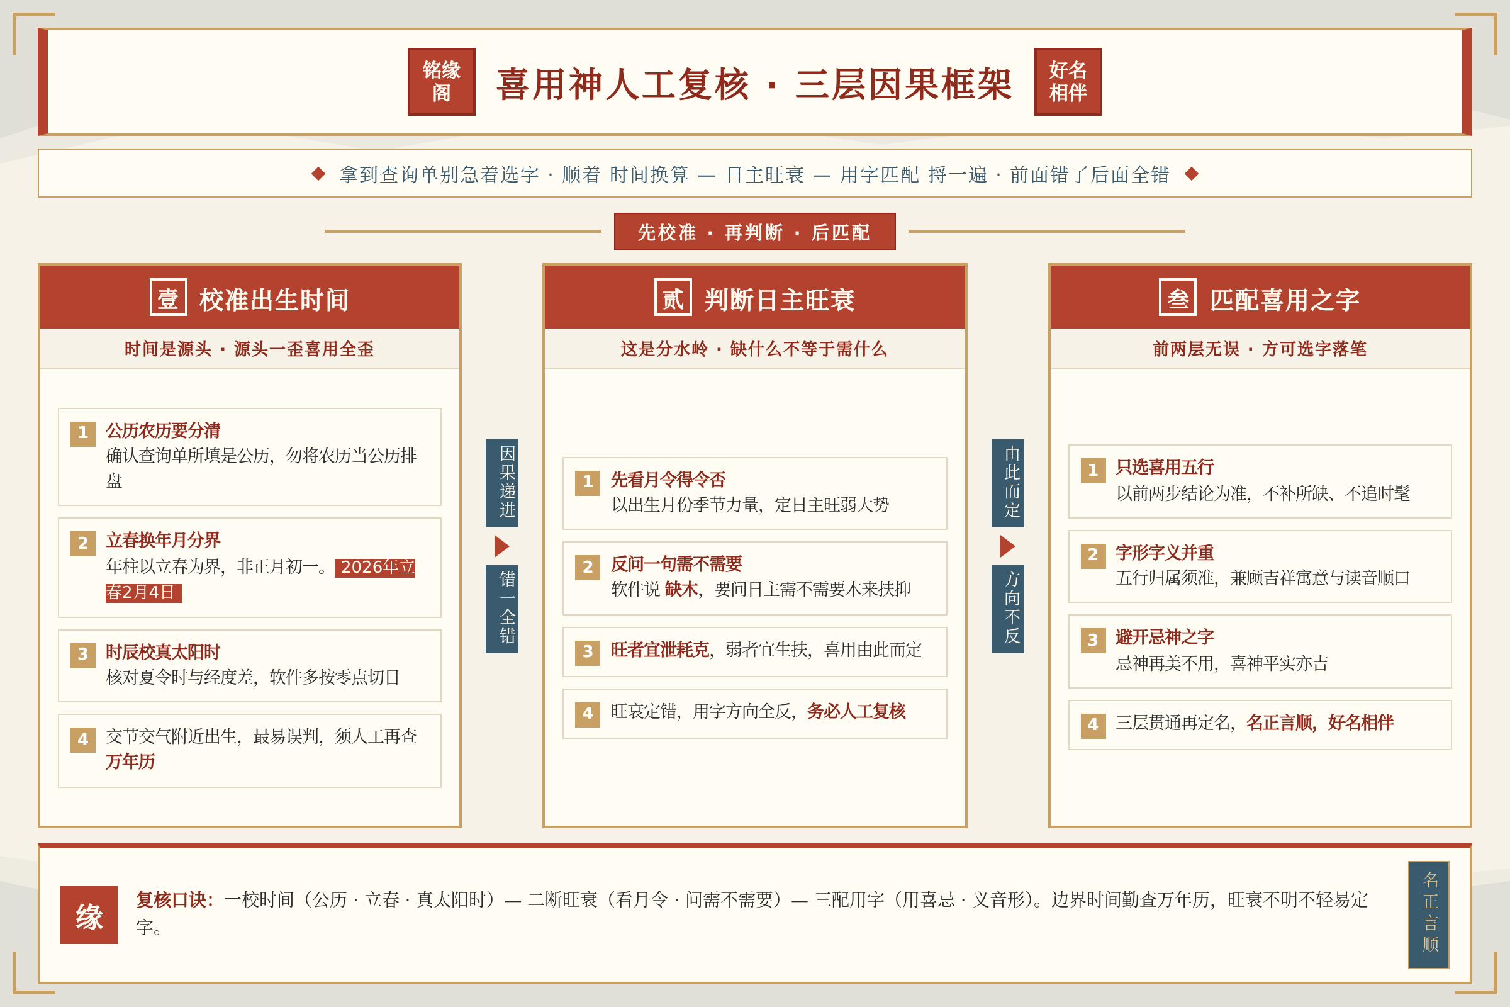Click the 叁 numeral box icon
This screenshot has height=1007, width=1510.
tap(1177, 296)
